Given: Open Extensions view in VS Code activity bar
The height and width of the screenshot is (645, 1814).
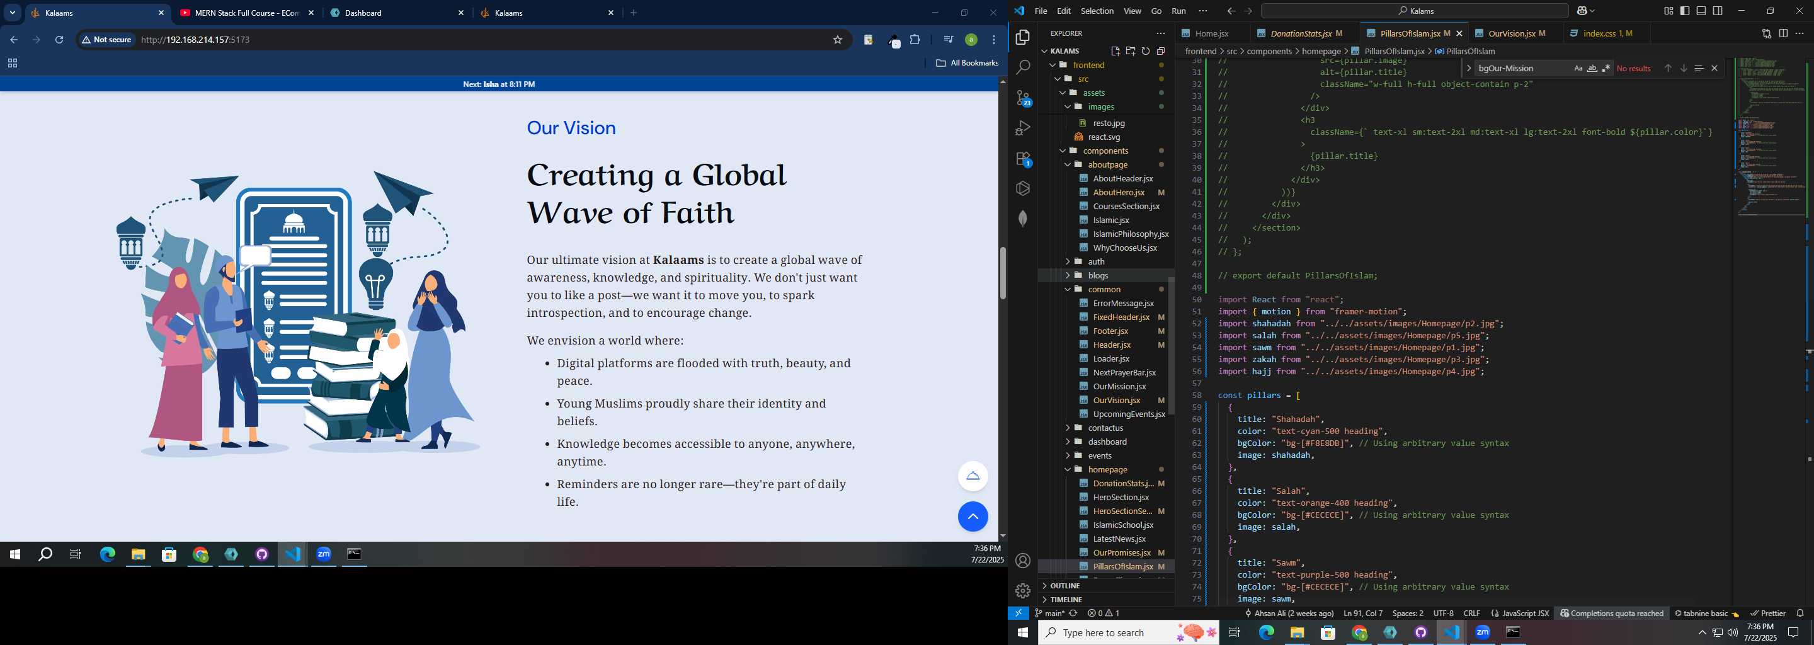Looking at the screenshot, I should coord(1023,159).
